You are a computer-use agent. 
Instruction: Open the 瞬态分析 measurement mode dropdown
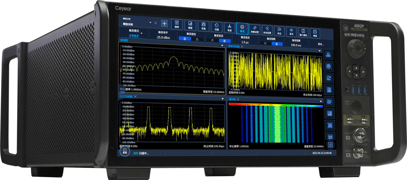[150, 23]
